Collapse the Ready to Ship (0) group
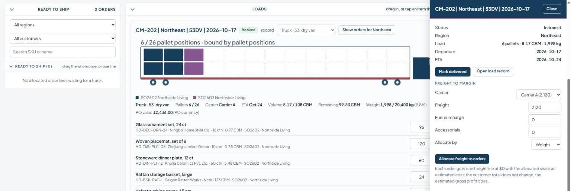This screenshot has height=191, width=571. [11, 66]
